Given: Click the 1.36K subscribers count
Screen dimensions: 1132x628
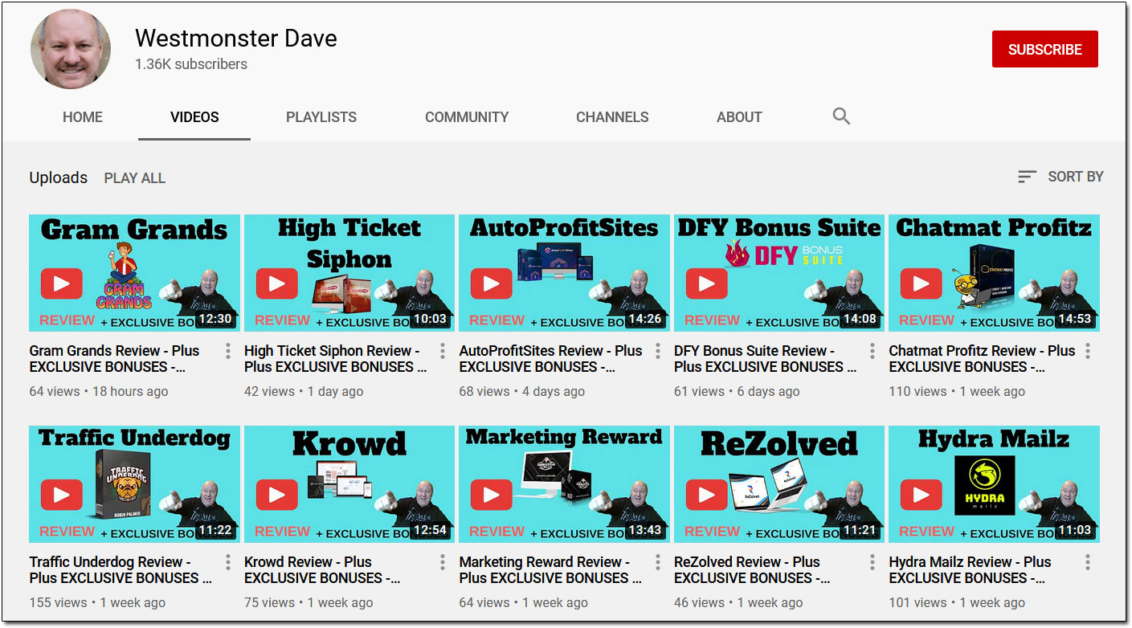Looking at the screenshot, I should pyautogui.click(x=191, y=64).
